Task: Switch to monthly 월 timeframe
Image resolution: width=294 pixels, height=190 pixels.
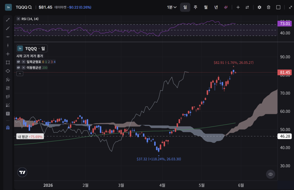Action: 206,7
